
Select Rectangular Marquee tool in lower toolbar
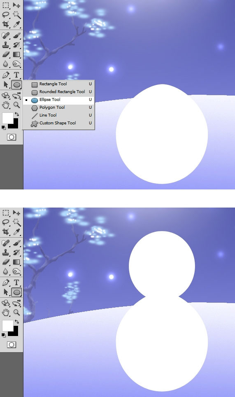[x=6, y=213]
